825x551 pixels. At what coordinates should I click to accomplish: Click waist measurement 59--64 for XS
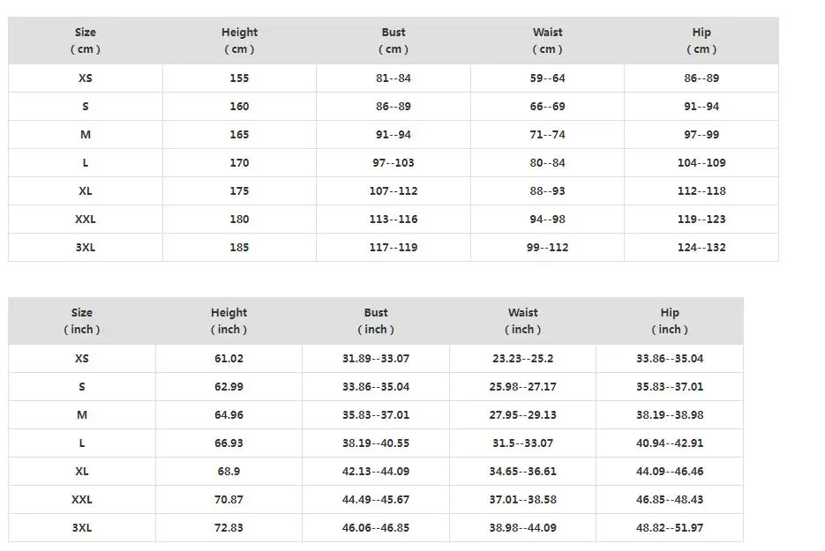547,78
